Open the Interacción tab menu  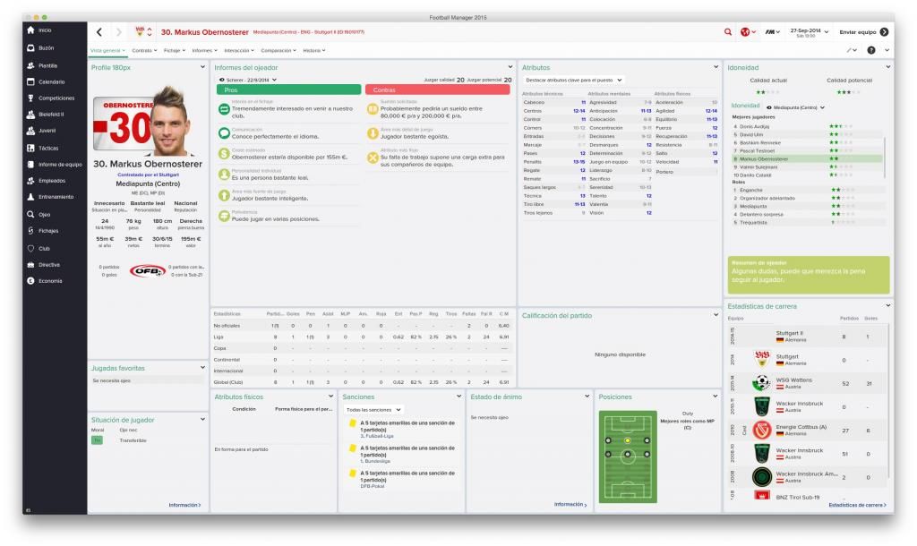tap(239, 51)
